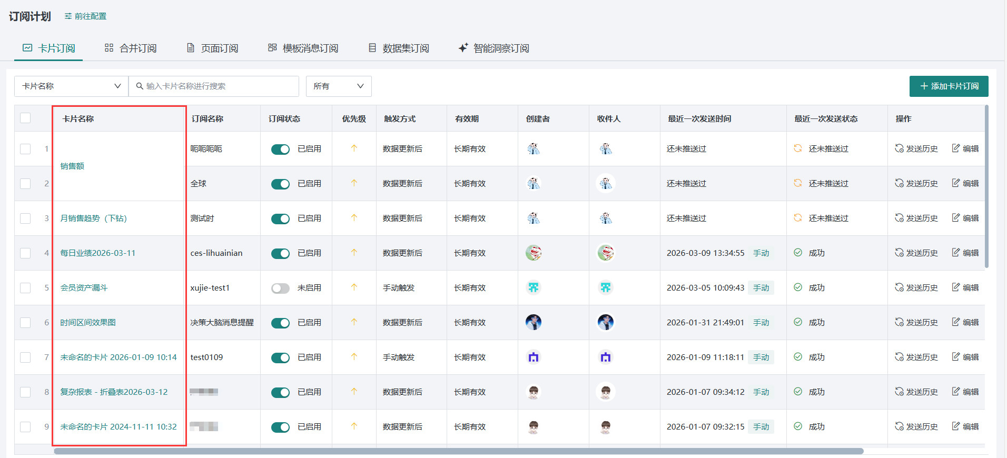Click the 添加卡片订阅 button
The height and width of the screenshot is (458, 1007).
949,86
